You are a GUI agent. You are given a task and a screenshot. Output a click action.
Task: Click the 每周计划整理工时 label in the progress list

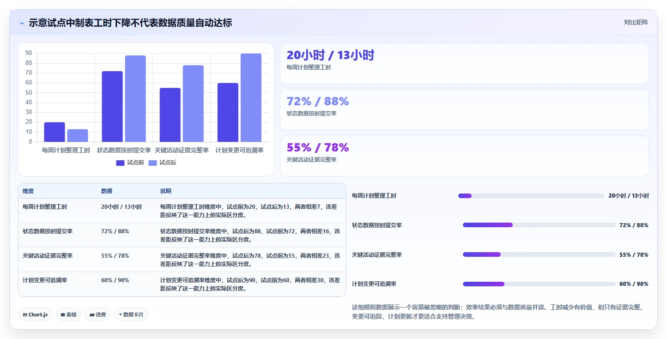click(374, 196)
